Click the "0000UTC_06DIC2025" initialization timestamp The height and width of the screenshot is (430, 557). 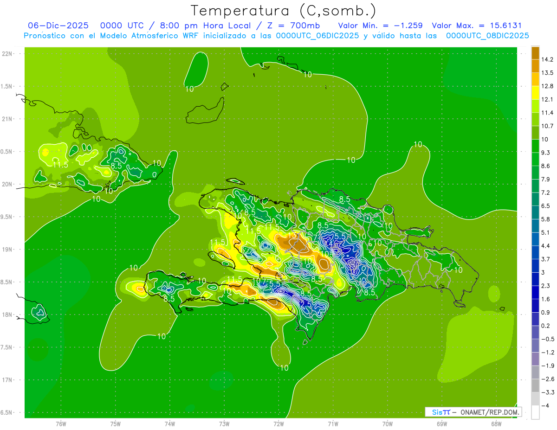tap(317, 35)
